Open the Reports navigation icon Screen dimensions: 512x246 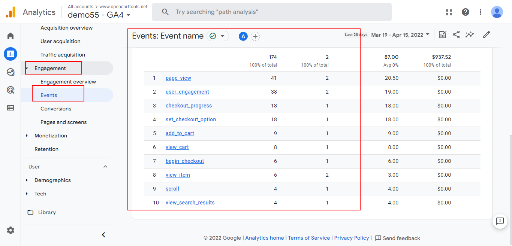(x=10, y=54)
